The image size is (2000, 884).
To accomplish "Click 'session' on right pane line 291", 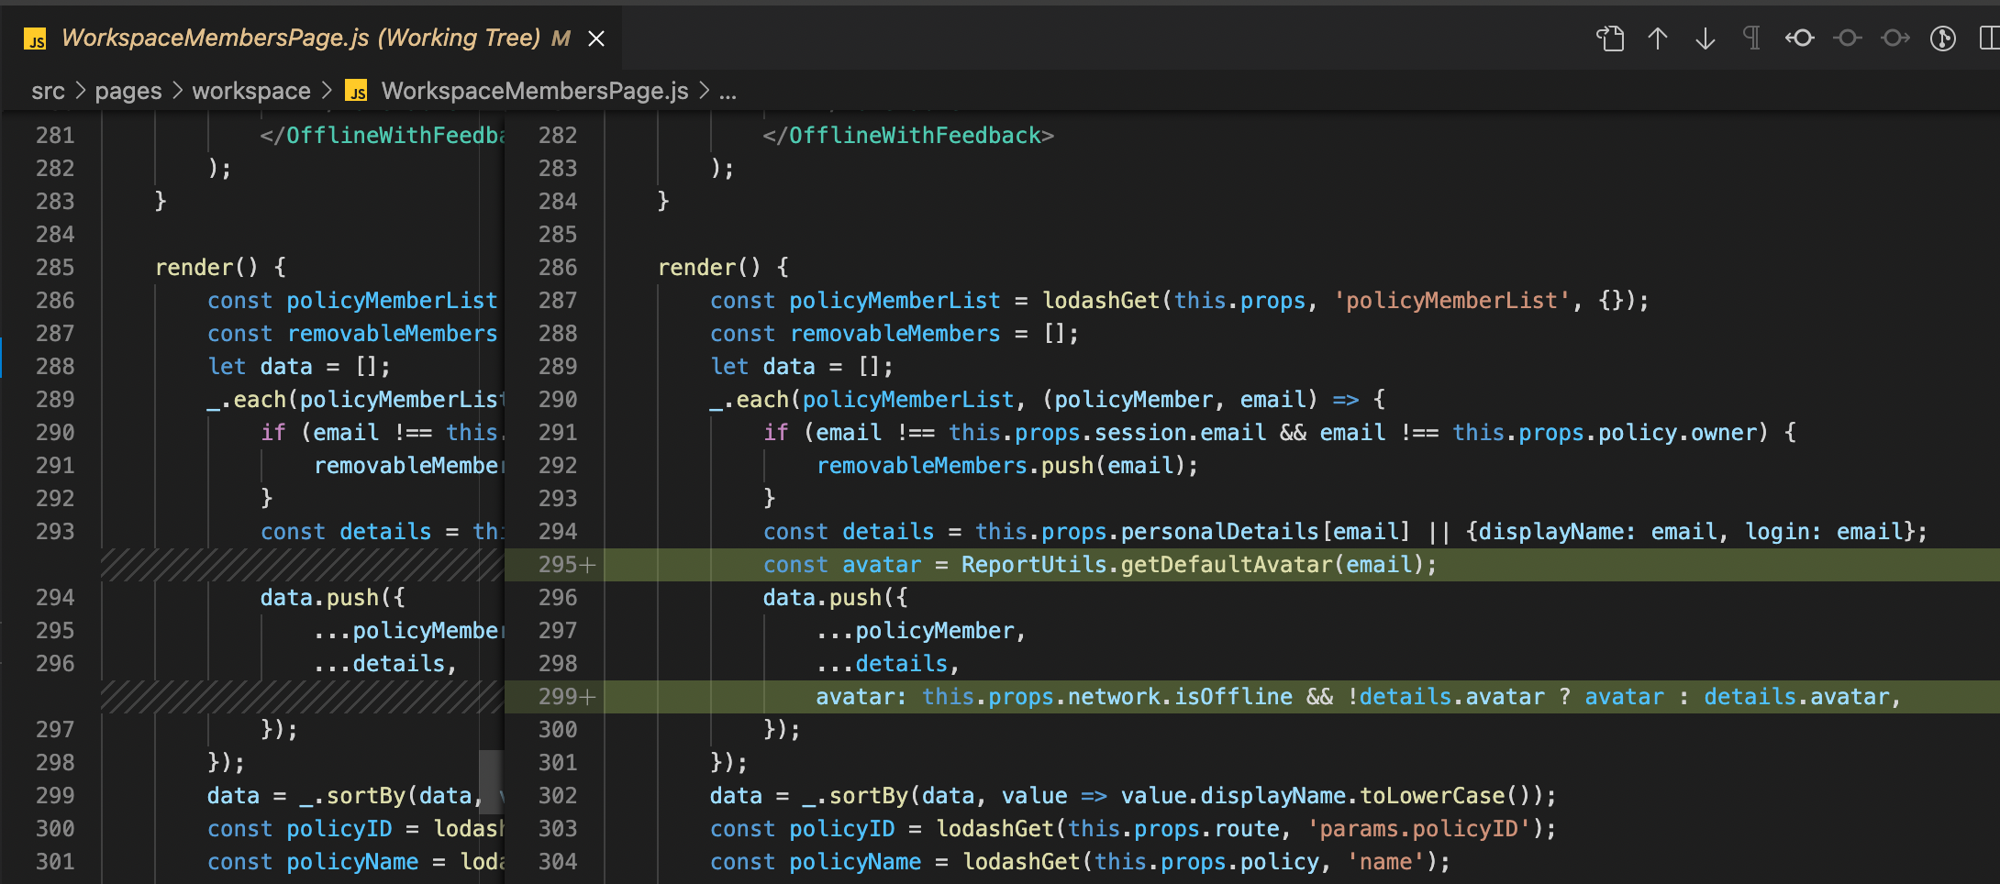I will point(1140,433).
